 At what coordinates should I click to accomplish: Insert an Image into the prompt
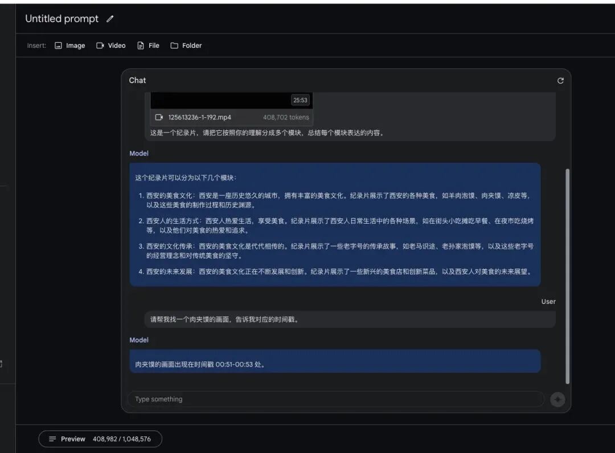(70, 46)
